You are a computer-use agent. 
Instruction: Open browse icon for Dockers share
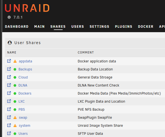coord(9,93)
